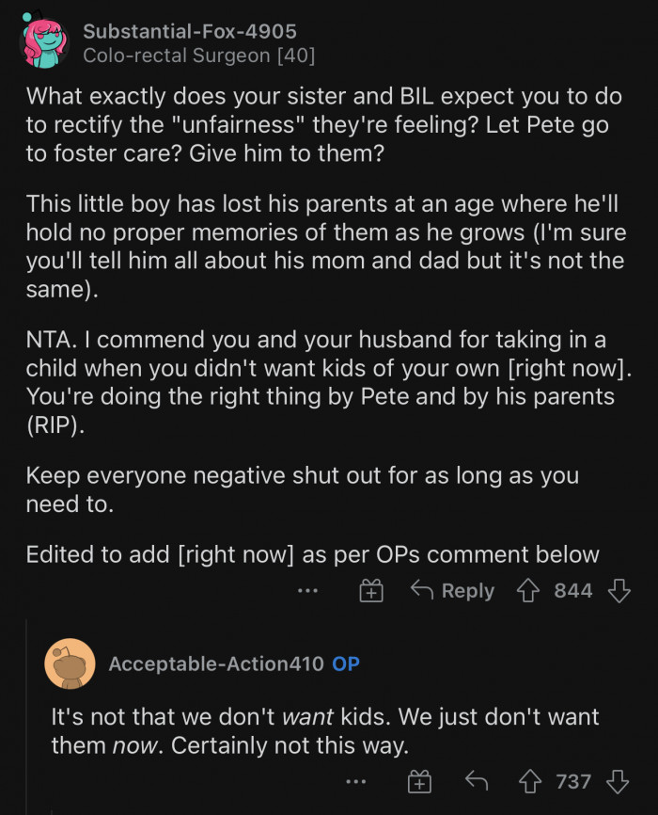Open Substantial-Fox-4905's user profile

[190, 31]
